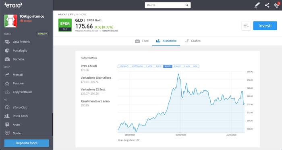
Task: Click the Invita amici people icon
Action: 7,116
